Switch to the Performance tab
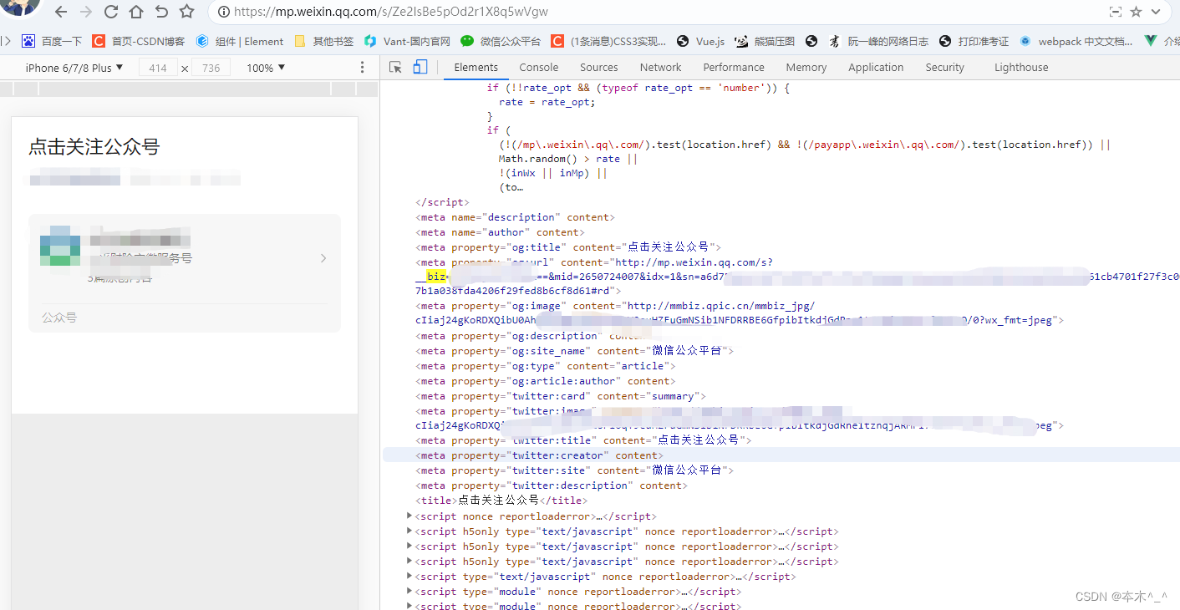This screenshot has height=610, width=1180. [734, 67]
